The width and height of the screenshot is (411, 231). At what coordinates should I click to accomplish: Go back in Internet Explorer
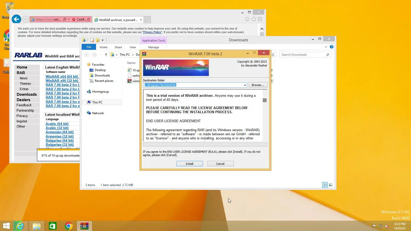pyautogui.click(x=16, y=19)
